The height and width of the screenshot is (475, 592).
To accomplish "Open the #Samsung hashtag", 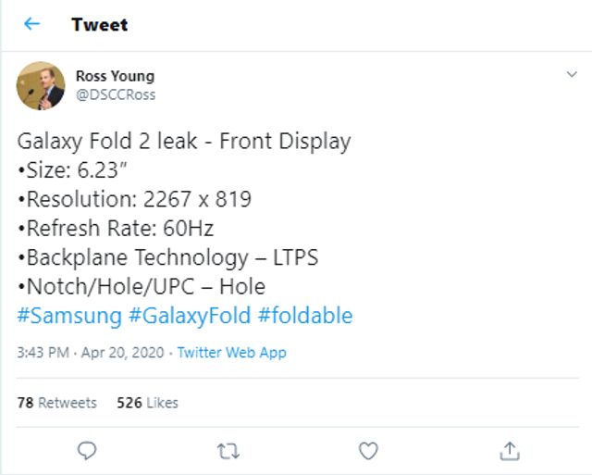I will 69,315.
